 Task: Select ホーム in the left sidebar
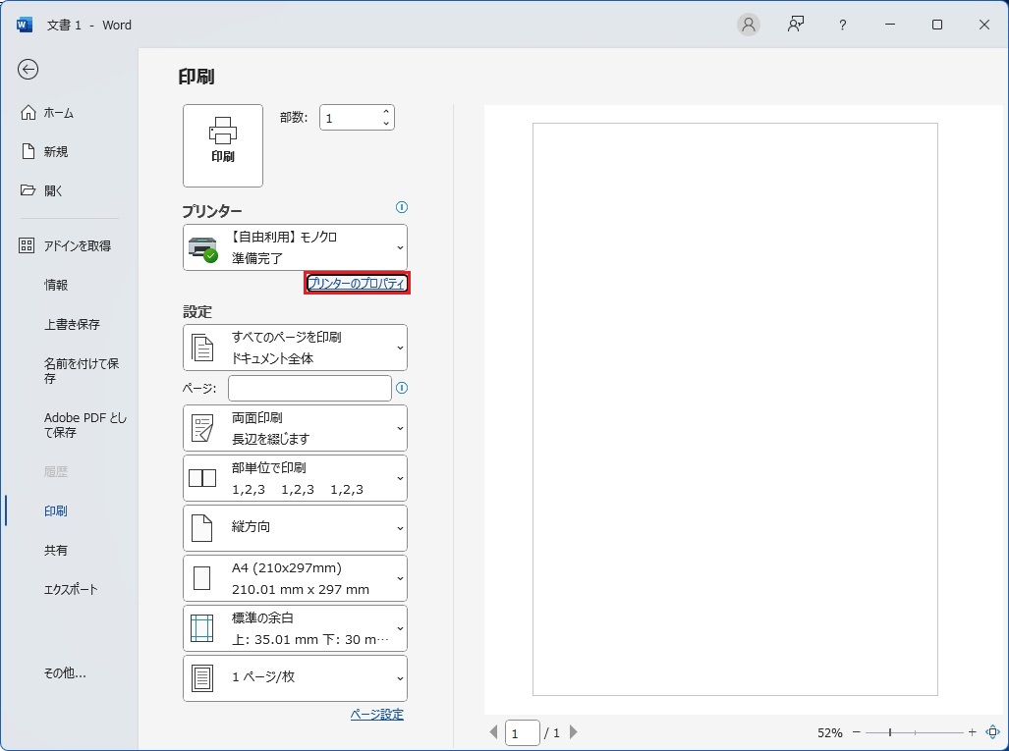[59, 113]
